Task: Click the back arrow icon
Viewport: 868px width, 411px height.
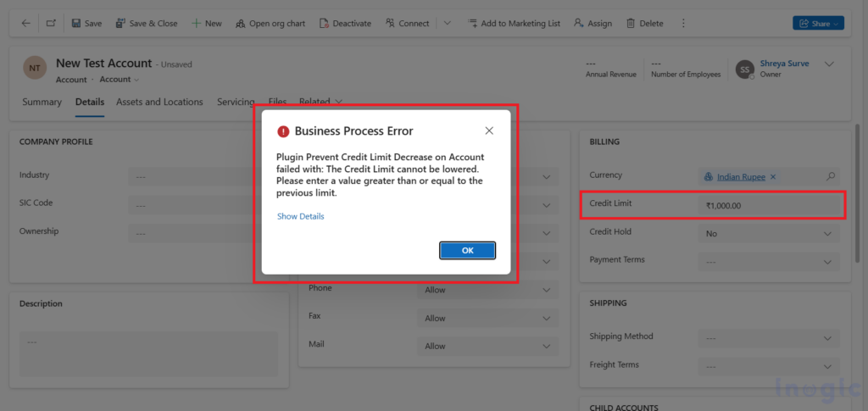Action: (x=25, y=24)
